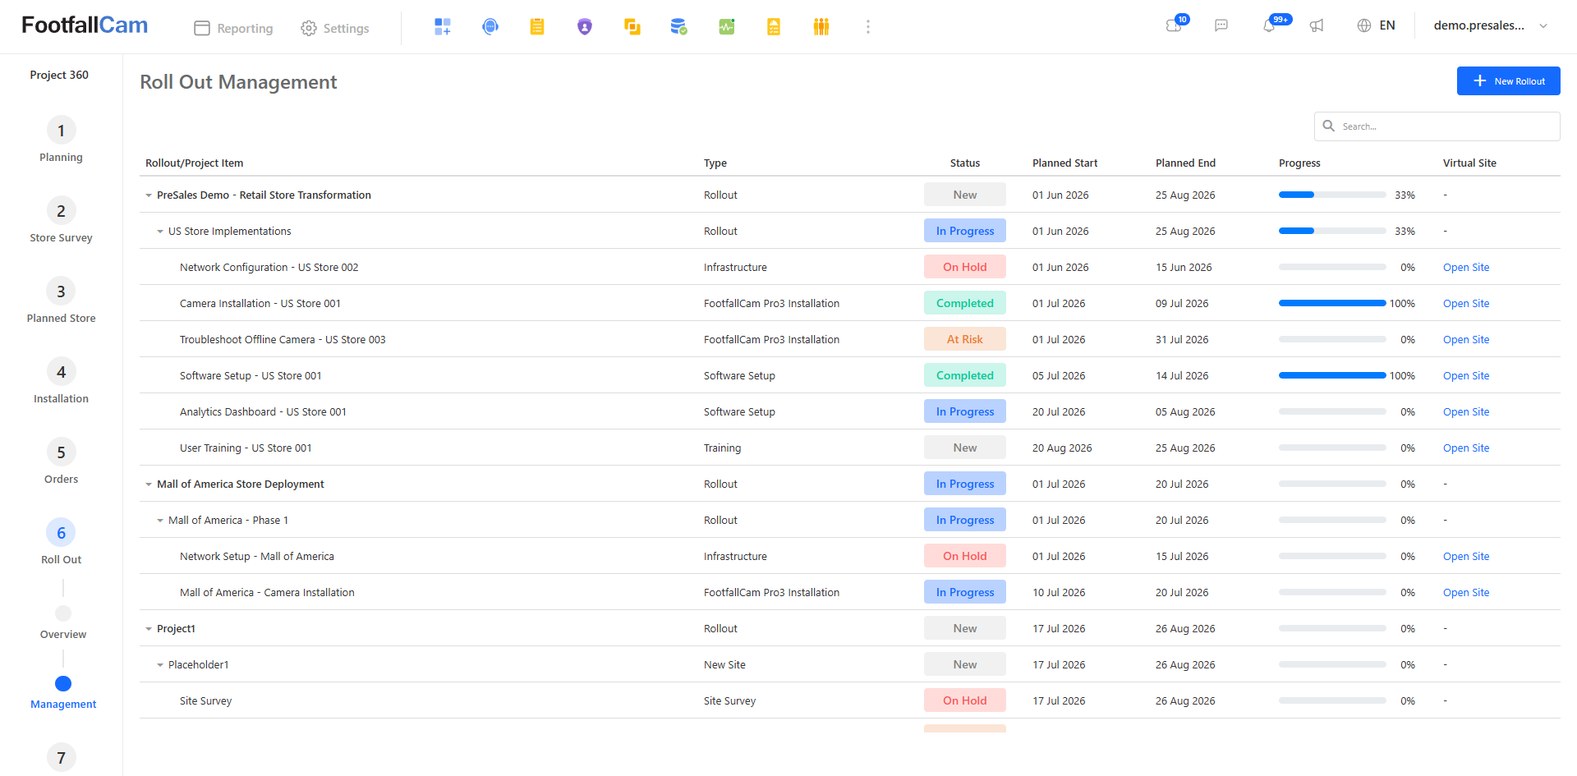Open Site for Analytics Dashboard row
Viewport: 1577px width, 776px height.
tap(1466, 412)
